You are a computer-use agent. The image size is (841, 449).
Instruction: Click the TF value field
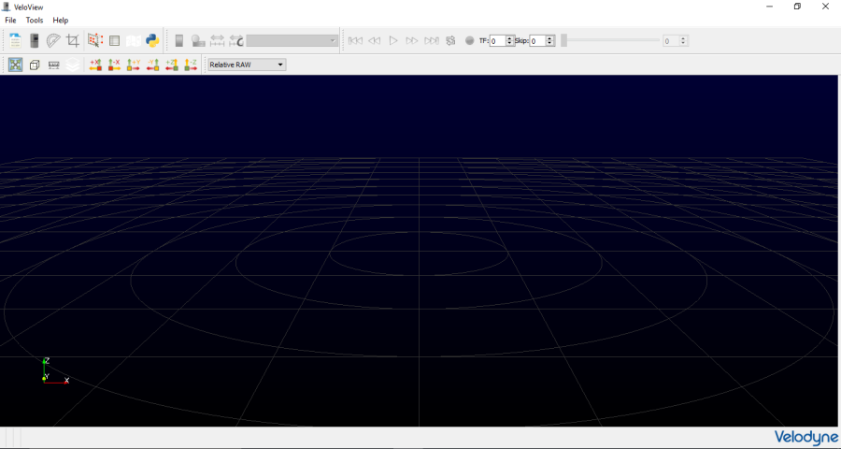coord(497,41)
